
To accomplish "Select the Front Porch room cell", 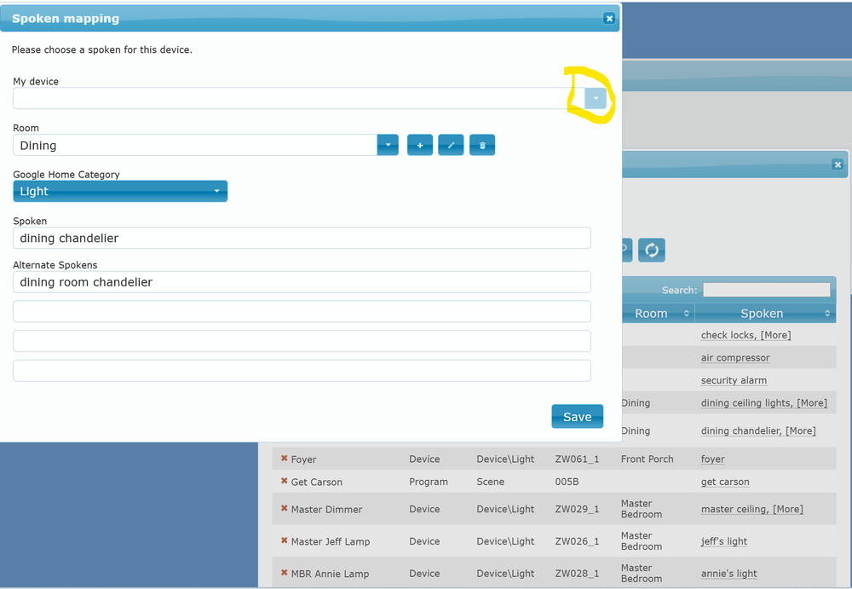I will 648,459.
